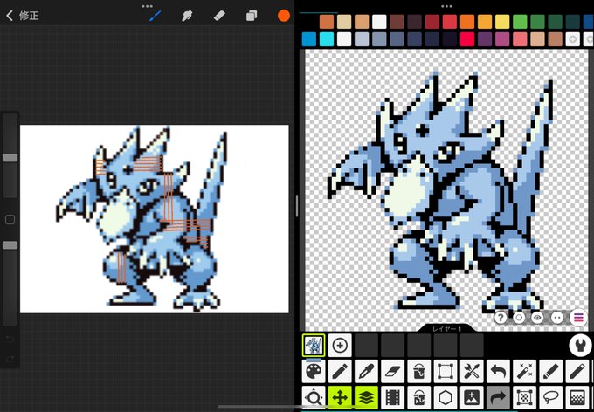Open the round wrench settings button

tap(580, 345)
